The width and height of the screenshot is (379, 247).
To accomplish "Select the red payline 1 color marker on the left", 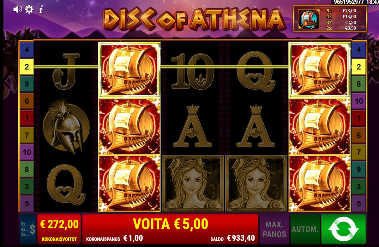I will click(x=27, y=118).
